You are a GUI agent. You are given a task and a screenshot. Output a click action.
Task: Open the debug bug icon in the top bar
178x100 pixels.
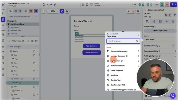pos(143,4)
